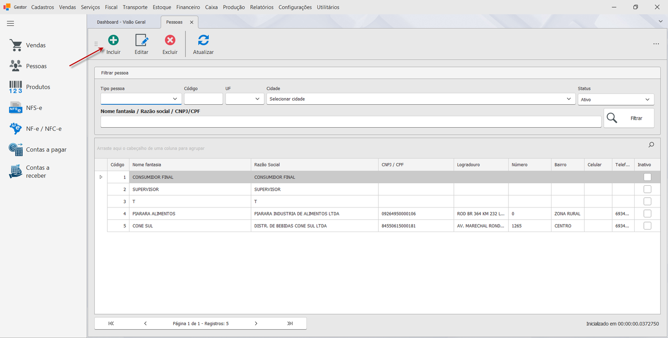Go to the first page of records
Viewport: 668px width, 338px height.
point(111,323)
